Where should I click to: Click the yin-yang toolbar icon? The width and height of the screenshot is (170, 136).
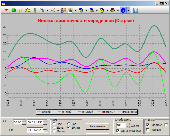(x=101, y=10)
